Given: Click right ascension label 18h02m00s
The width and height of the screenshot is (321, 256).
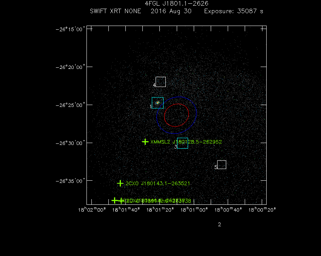Looking at the screenshot, I should tap(92, 210).
